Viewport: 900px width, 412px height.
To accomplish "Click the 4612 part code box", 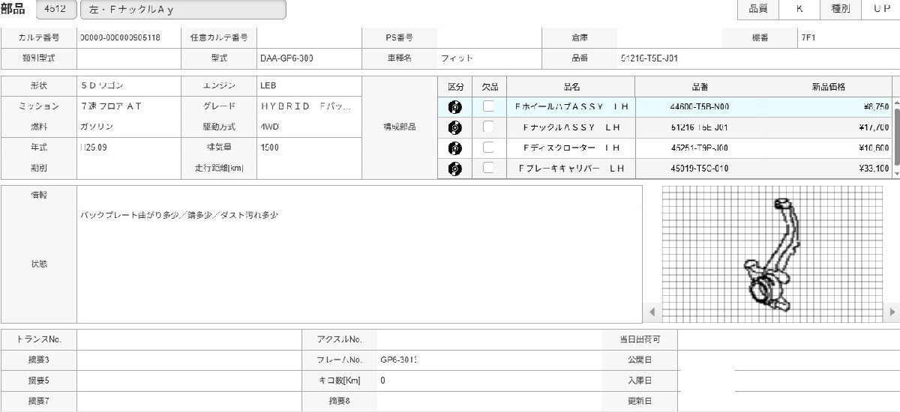I will pyautogui.click(x=55, y=10).
